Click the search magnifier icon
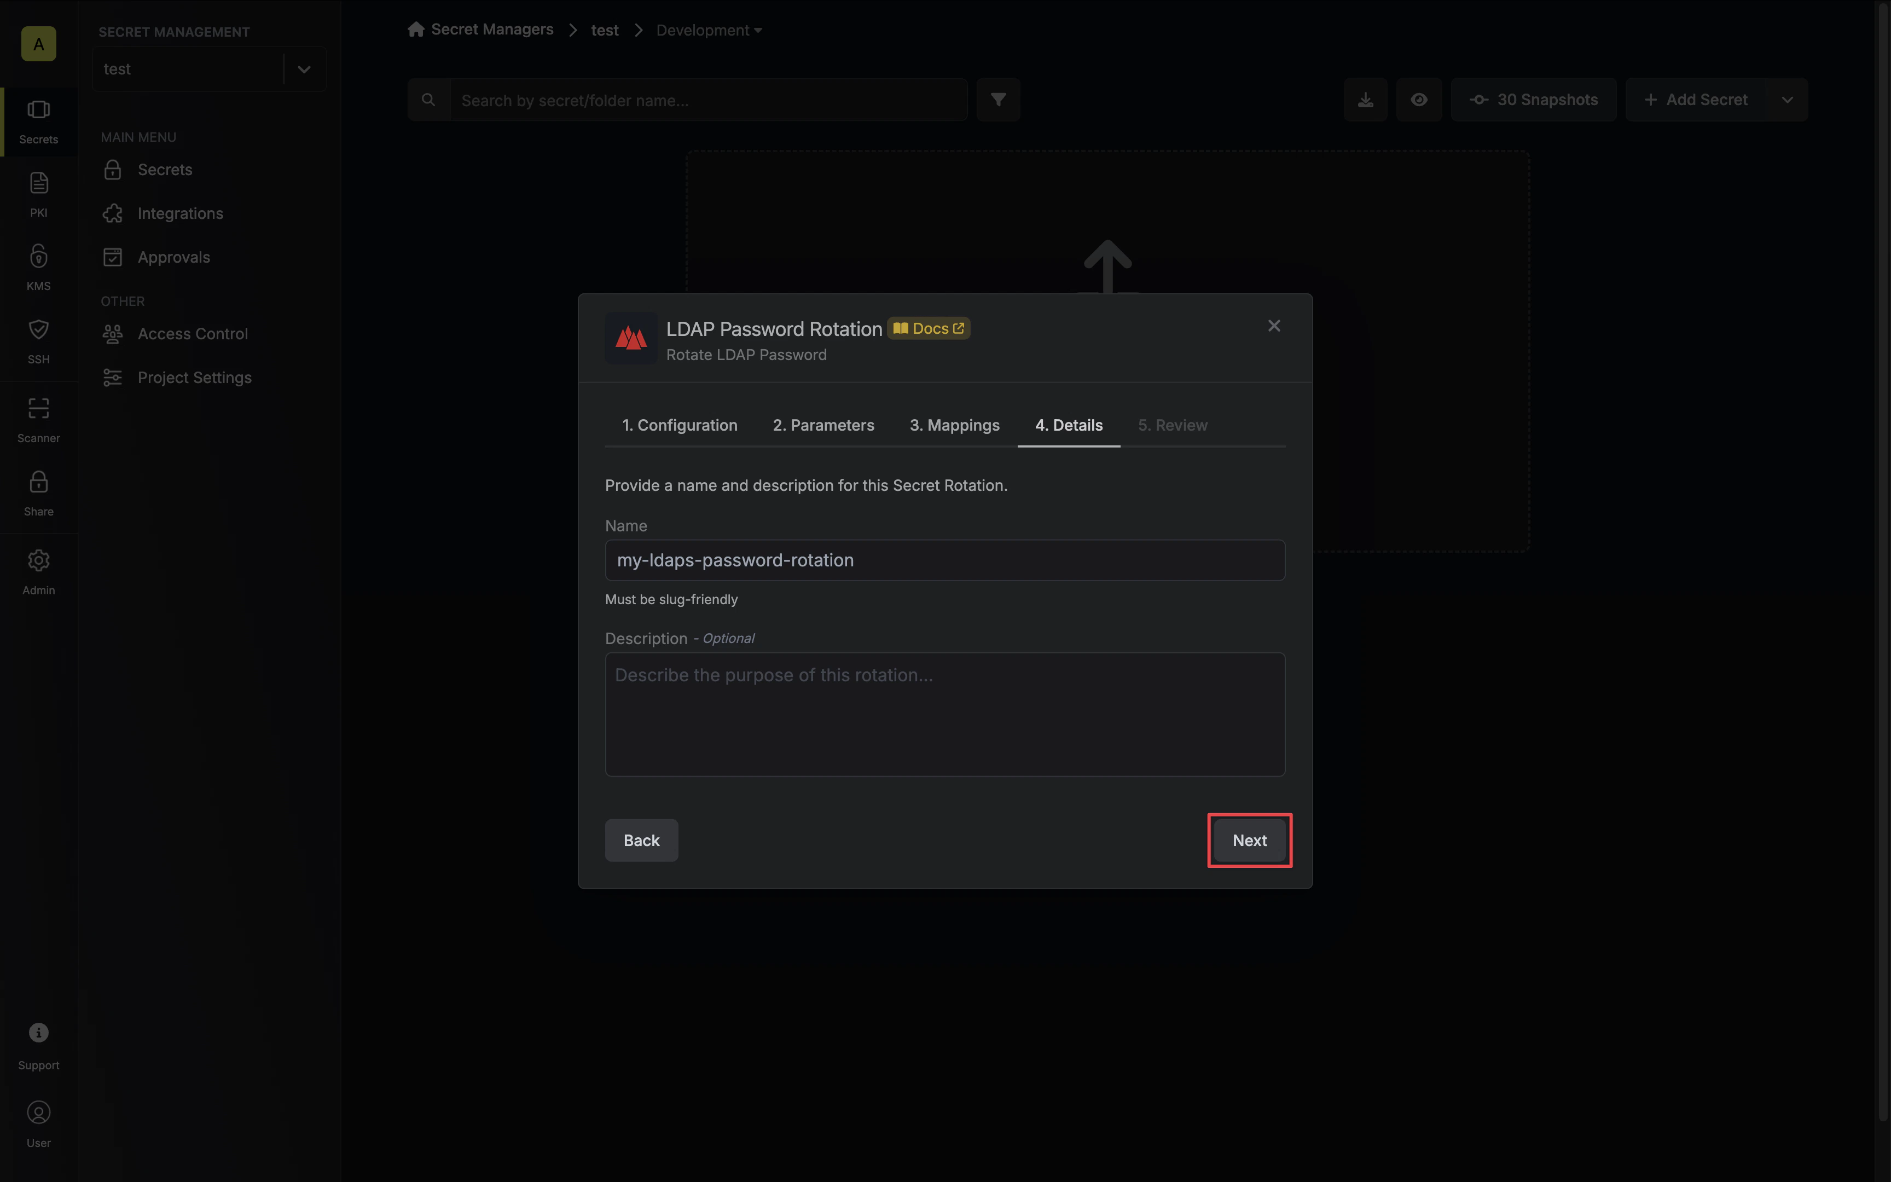The height and width of the screenshot is (1182, 1891). 428,99
